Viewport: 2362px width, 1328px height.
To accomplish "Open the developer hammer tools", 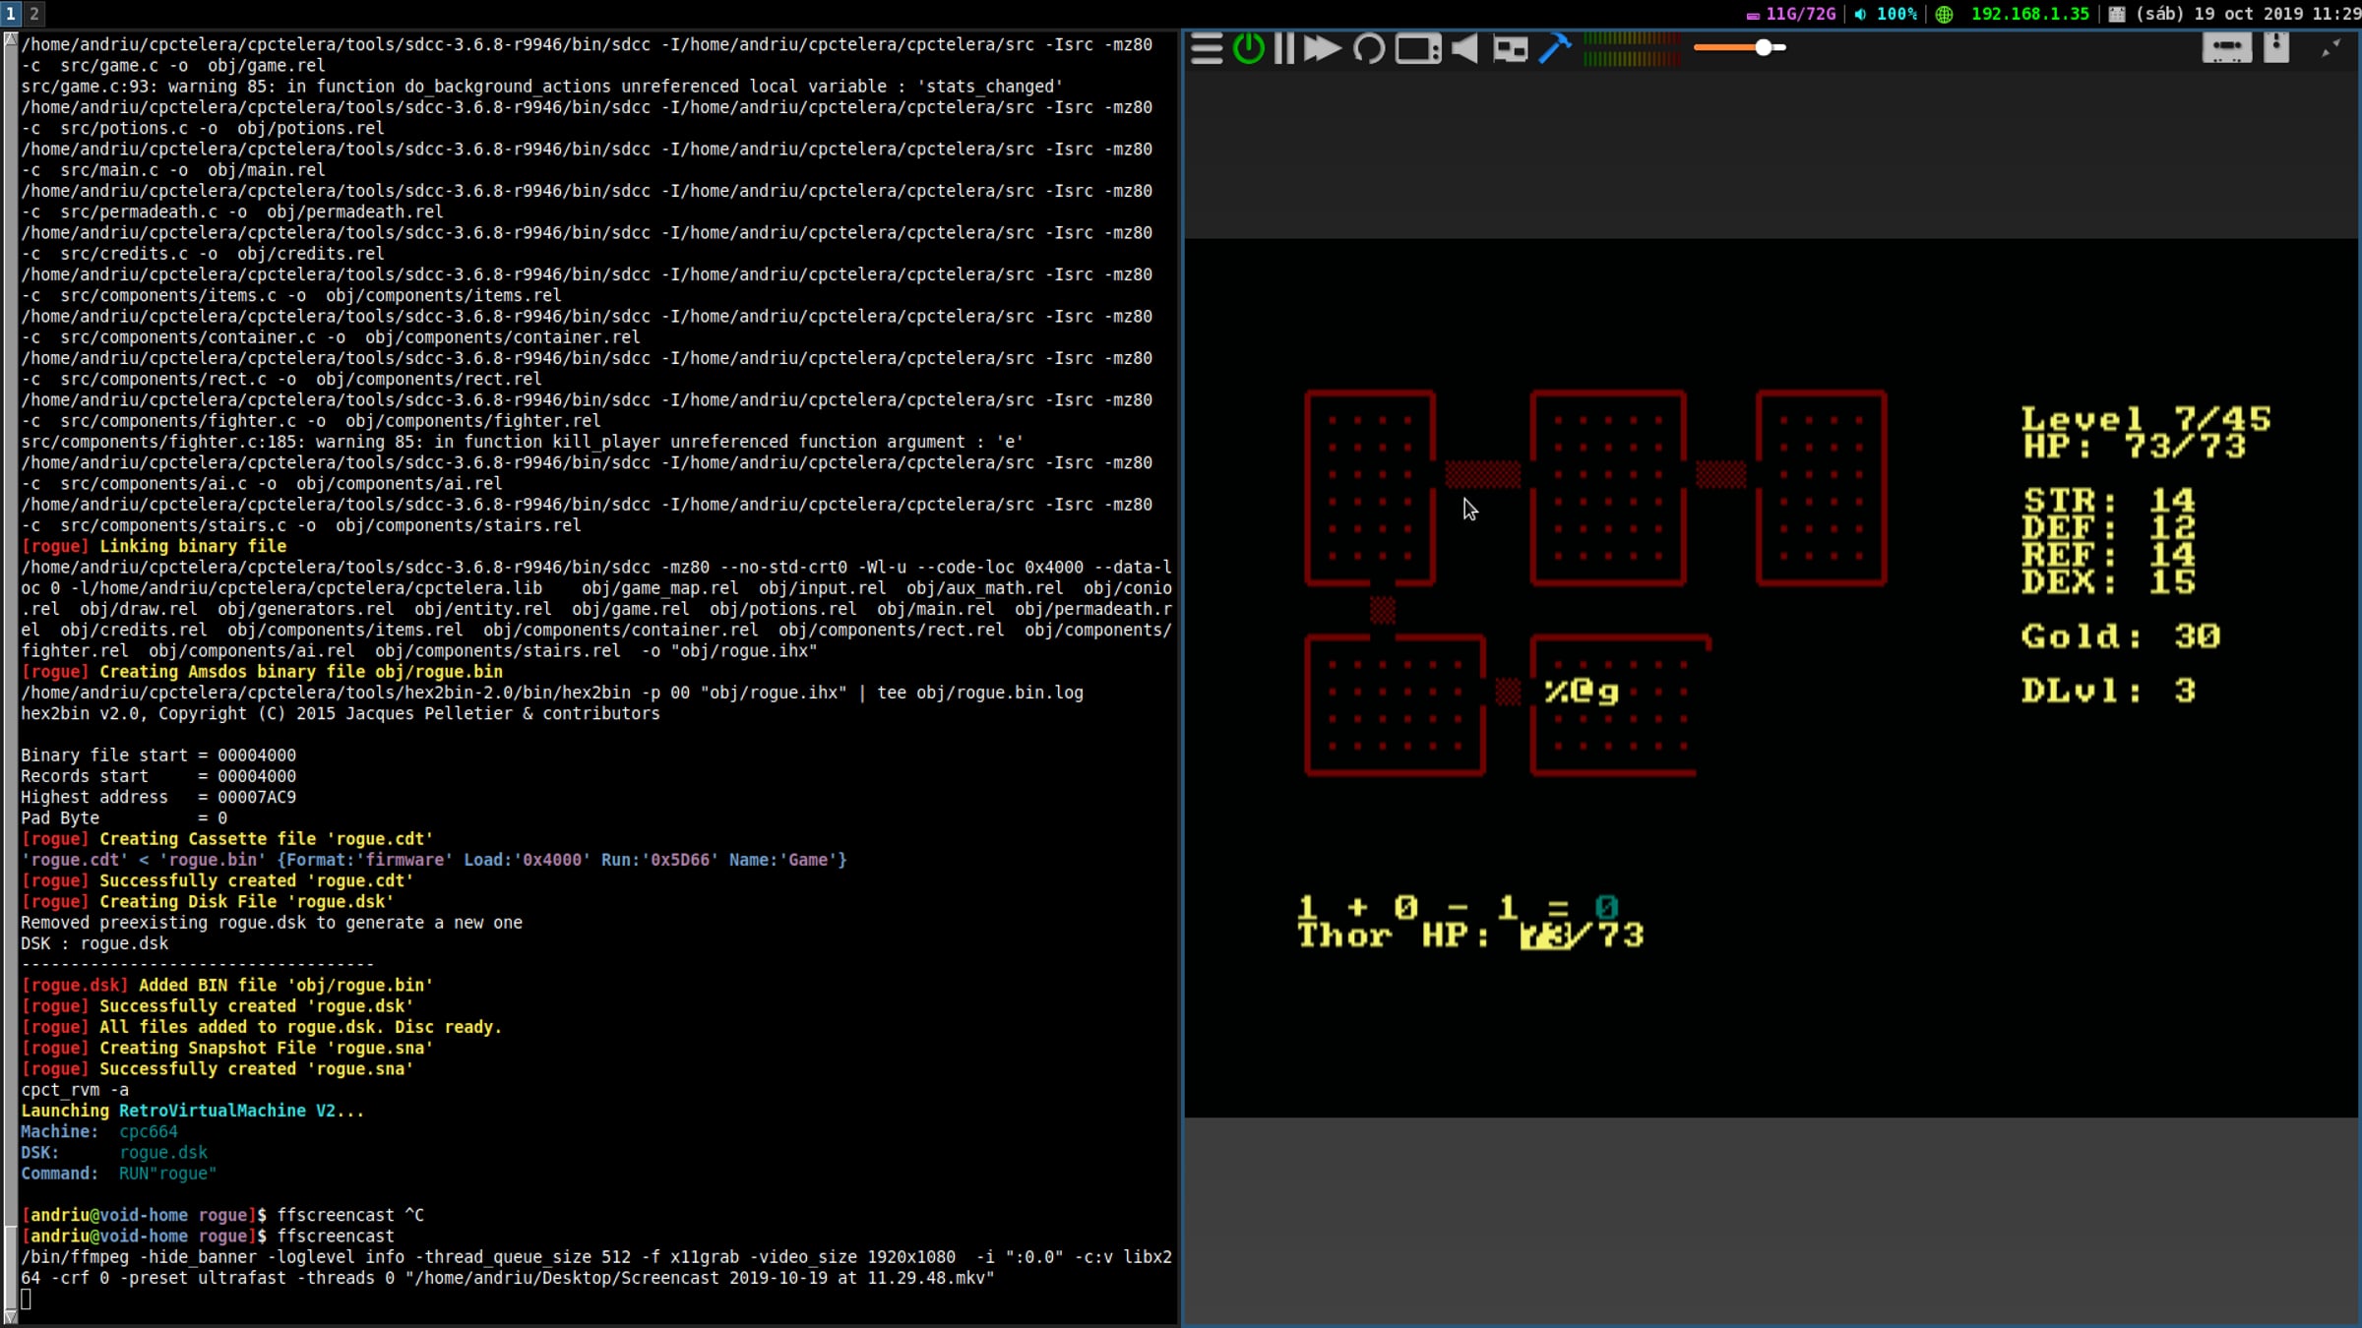I will [1554, 48].
